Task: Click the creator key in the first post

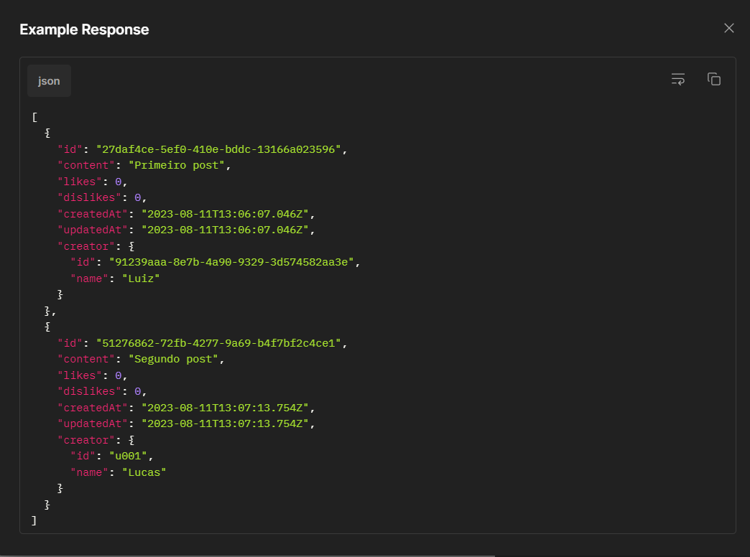Action: click(x=86, y=245)
